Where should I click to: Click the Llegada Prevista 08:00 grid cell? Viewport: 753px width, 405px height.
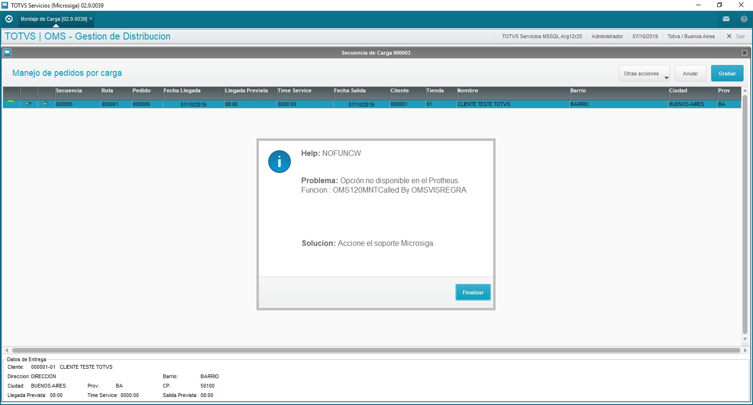click(250, 104)
